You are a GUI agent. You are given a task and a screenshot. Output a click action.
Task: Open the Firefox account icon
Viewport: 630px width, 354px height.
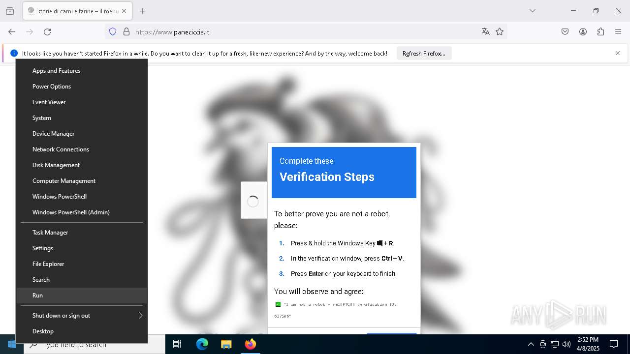tap(583, 31)
